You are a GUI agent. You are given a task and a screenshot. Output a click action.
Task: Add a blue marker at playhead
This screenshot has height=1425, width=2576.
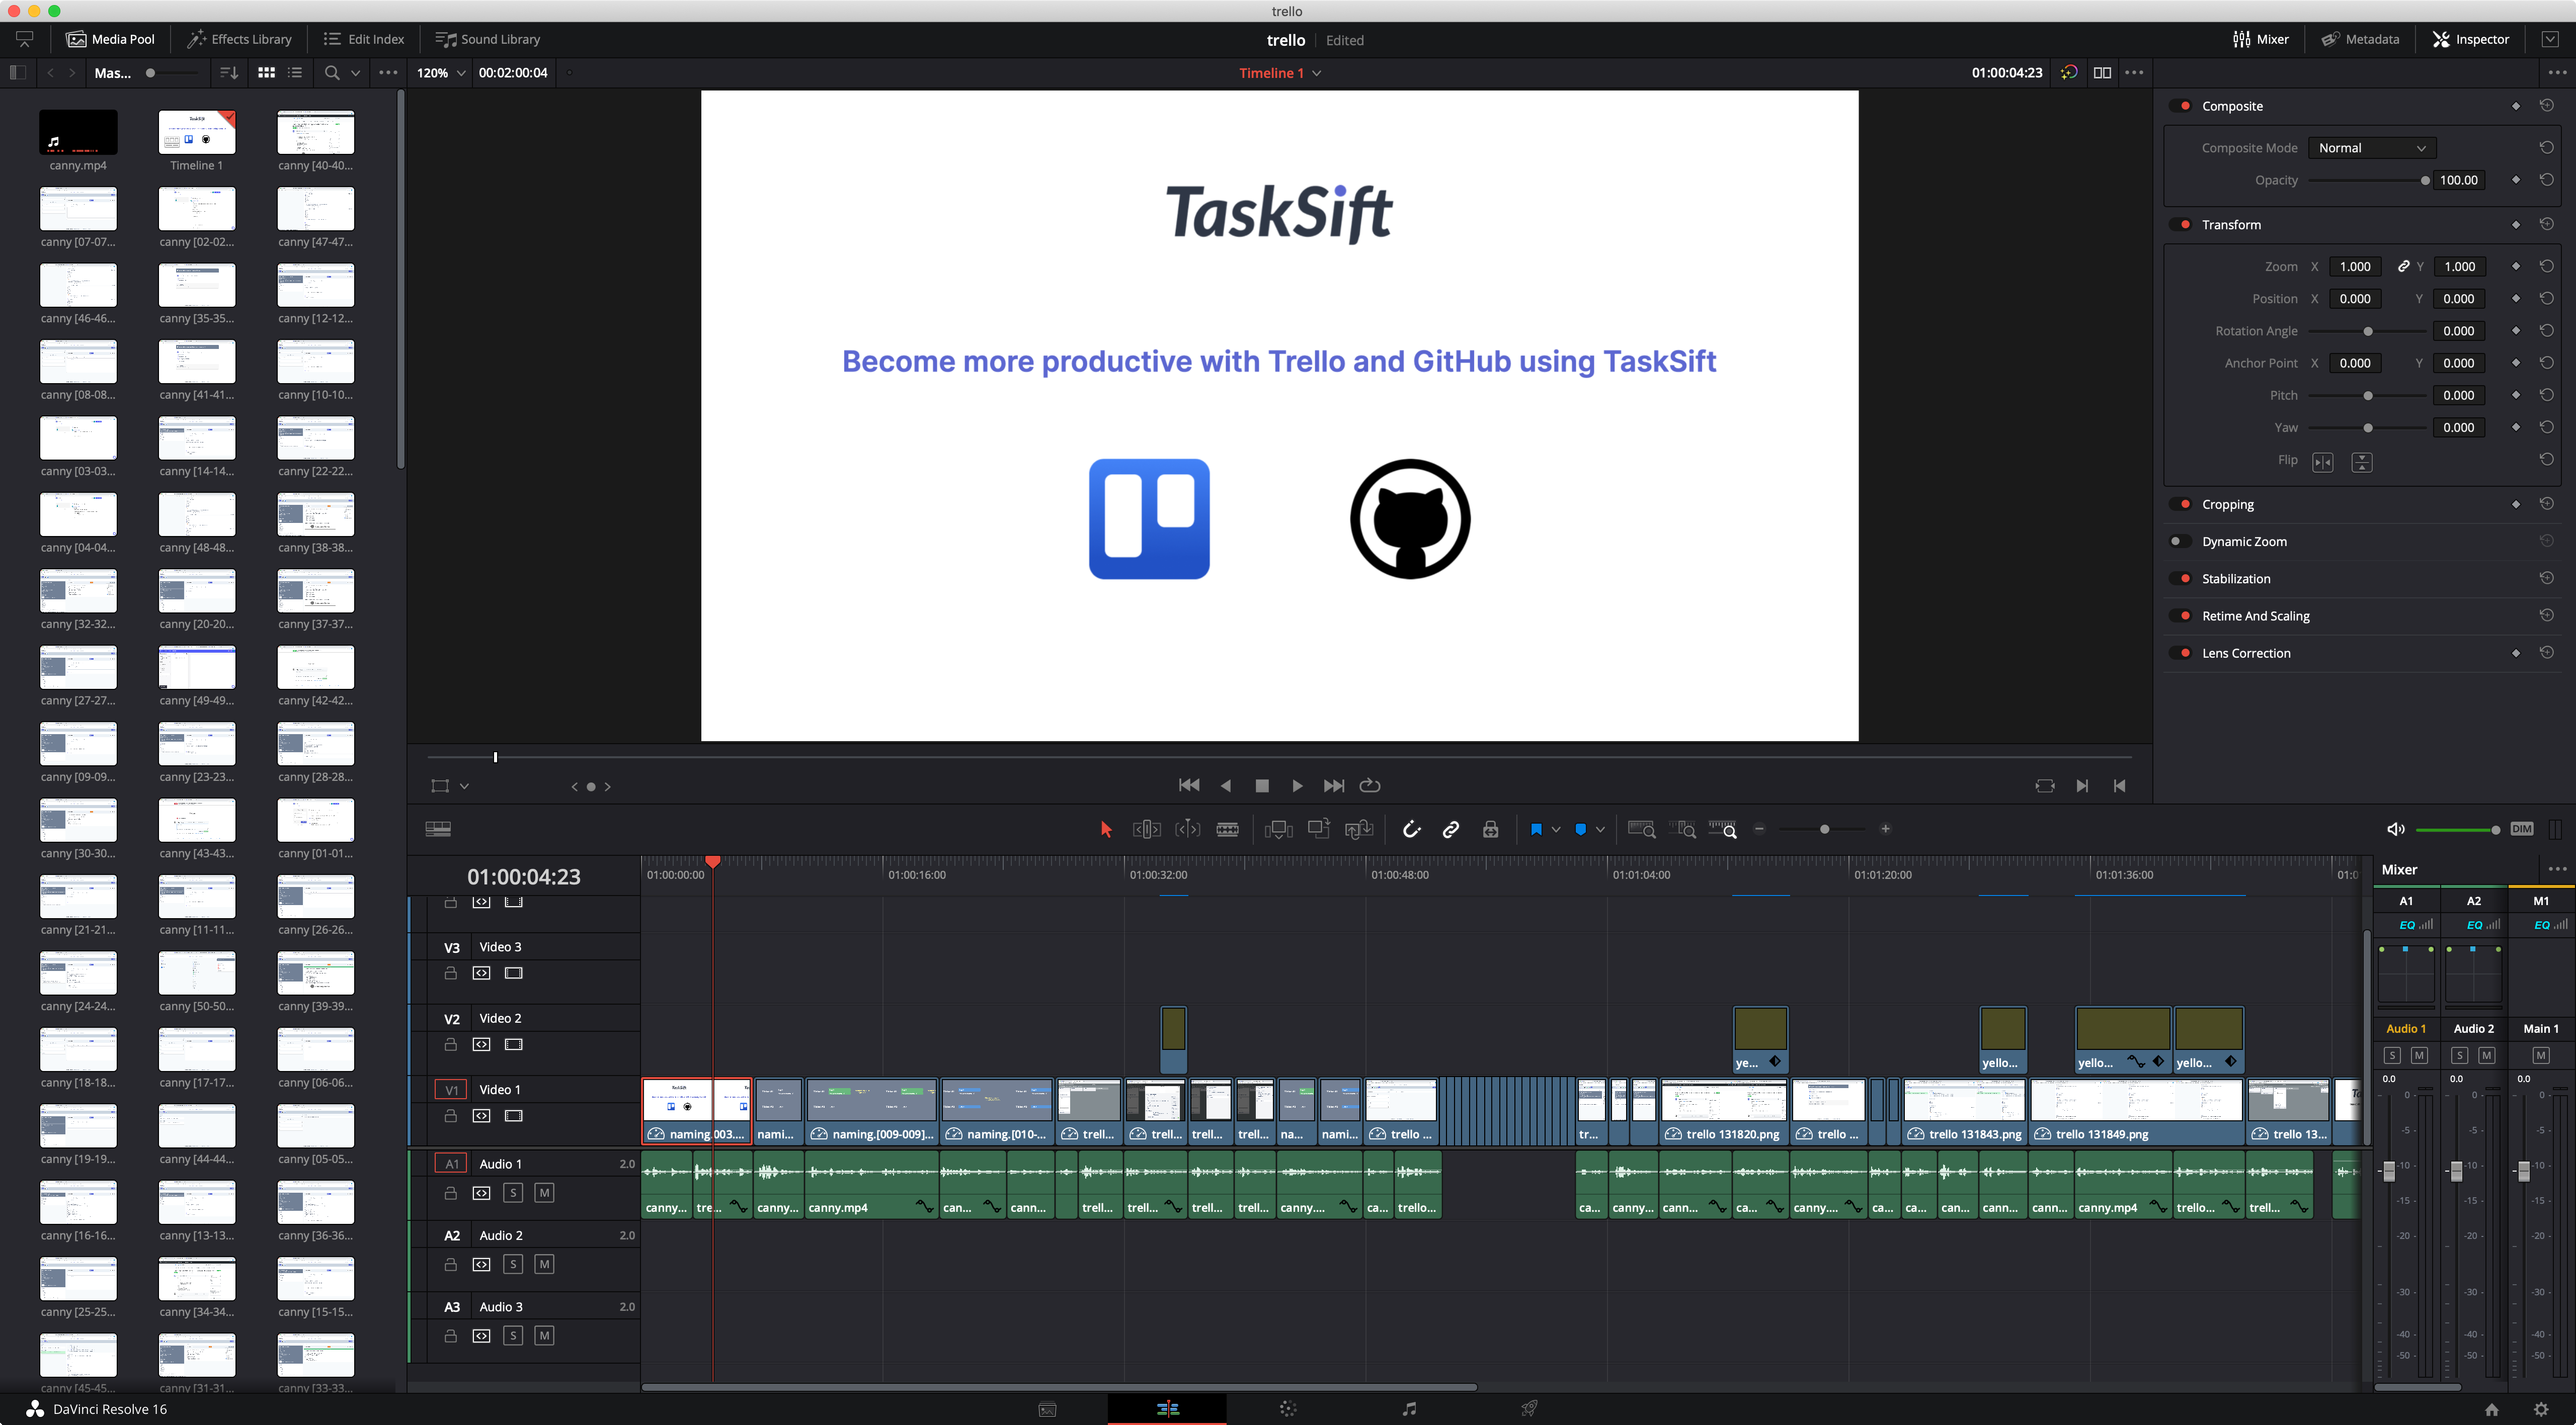[x=1580, y=830]
